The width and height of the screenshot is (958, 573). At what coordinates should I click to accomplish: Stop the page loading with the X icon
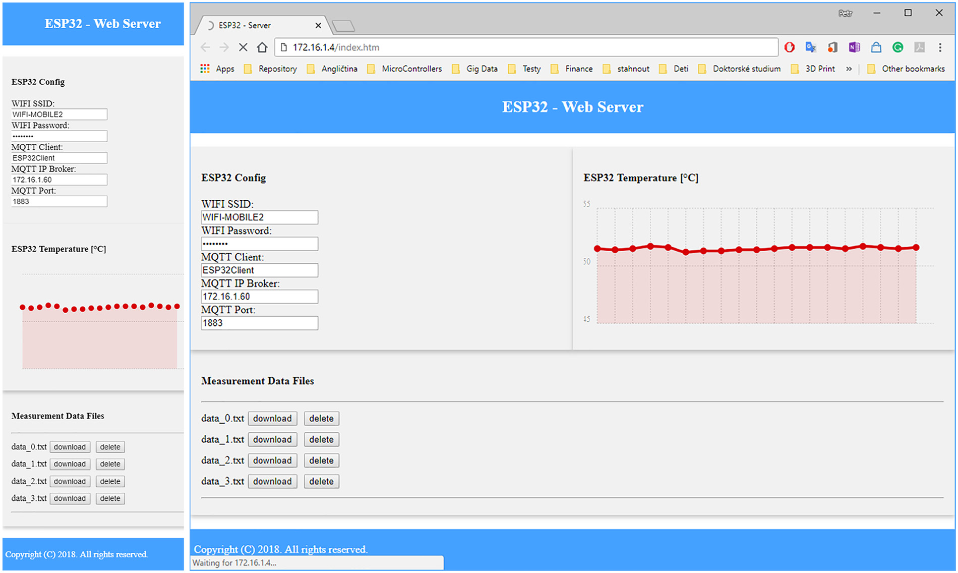243,47
